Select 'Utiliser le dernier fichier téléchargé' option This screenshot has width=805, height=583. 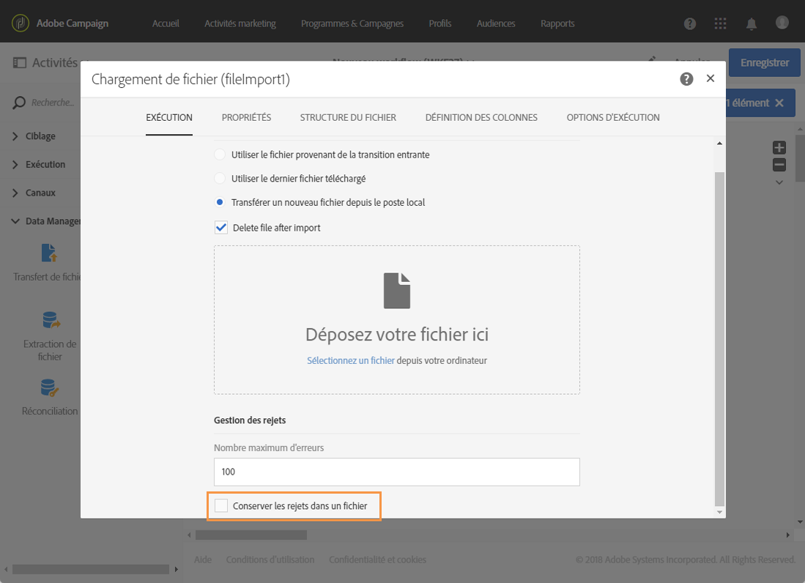[x=220, y=178]
